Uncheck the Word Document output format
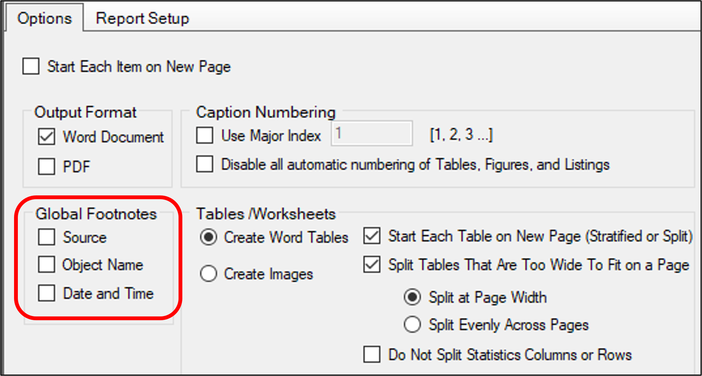This screenshot has height=376, width=702. (47, 137)
